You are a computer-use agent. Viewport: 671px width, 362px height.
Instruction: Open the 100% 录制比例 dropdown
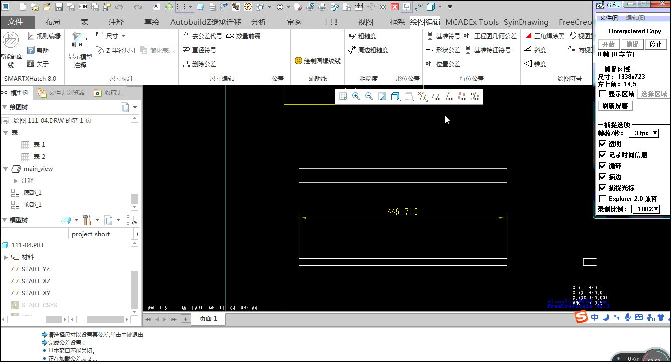[645, 209]
